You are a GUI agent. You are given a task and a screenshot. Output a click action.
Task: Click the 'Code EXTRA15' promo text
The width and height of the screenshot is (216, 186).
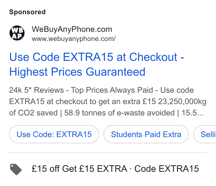click(x=167, y=169)
